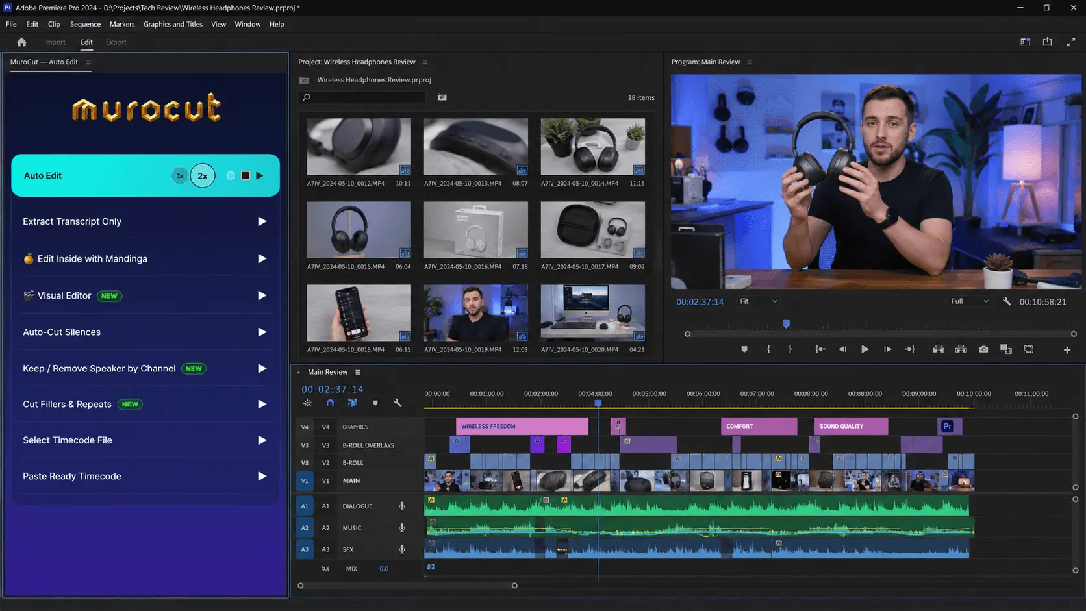Maximize the frame with the fullscreen arrows icon

(x=1070, y=42)
